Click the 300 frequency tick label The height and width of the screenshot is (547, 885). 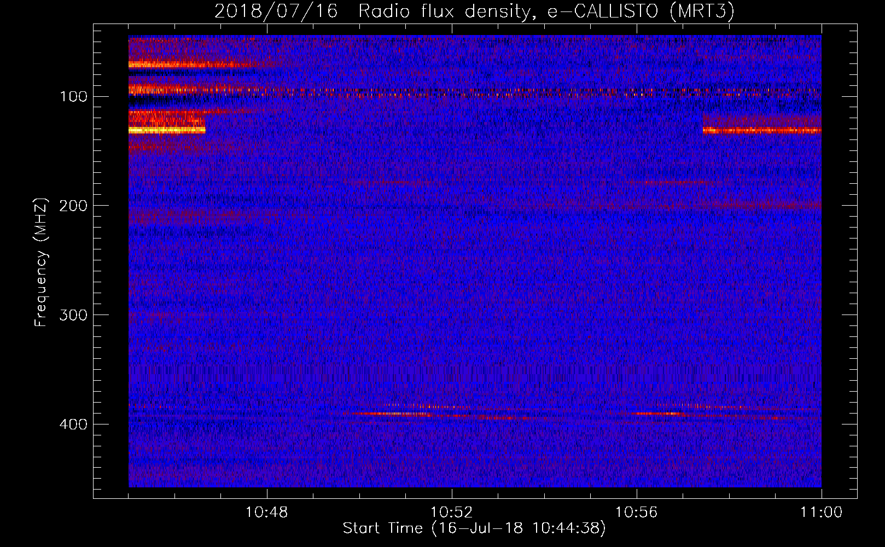click(74, 315)
